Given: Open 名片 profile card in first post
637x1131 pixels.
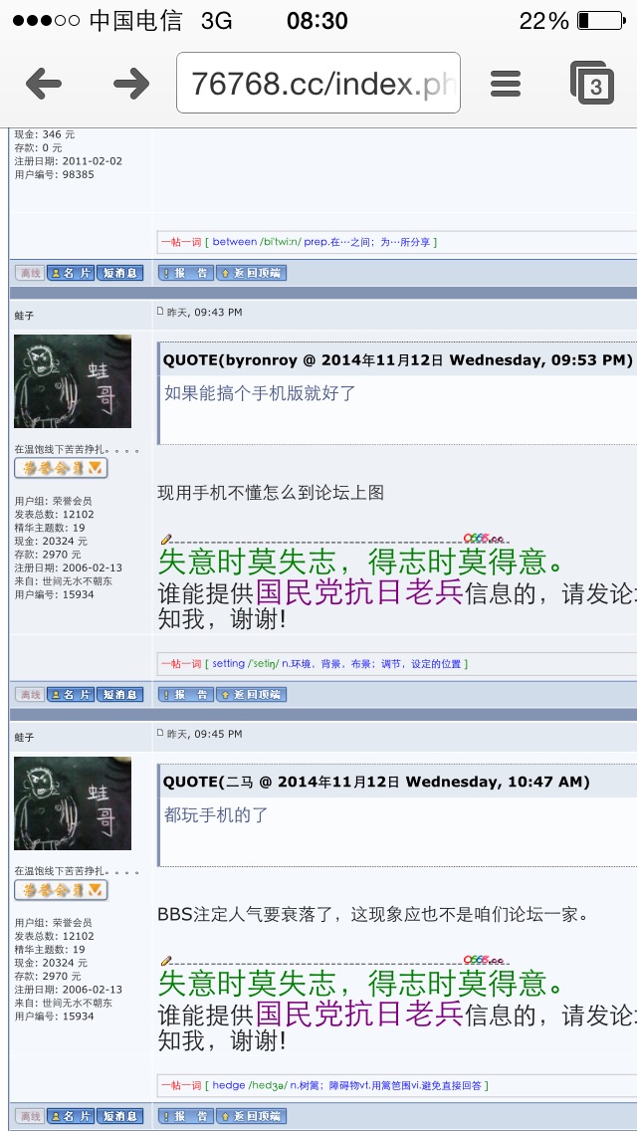Looking at the screenshot, I should [x=71, y=274].
